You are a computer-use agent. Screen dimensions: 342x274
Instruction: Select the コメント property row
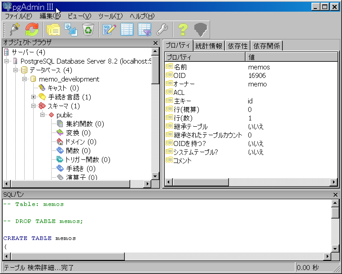pos(251,160)
